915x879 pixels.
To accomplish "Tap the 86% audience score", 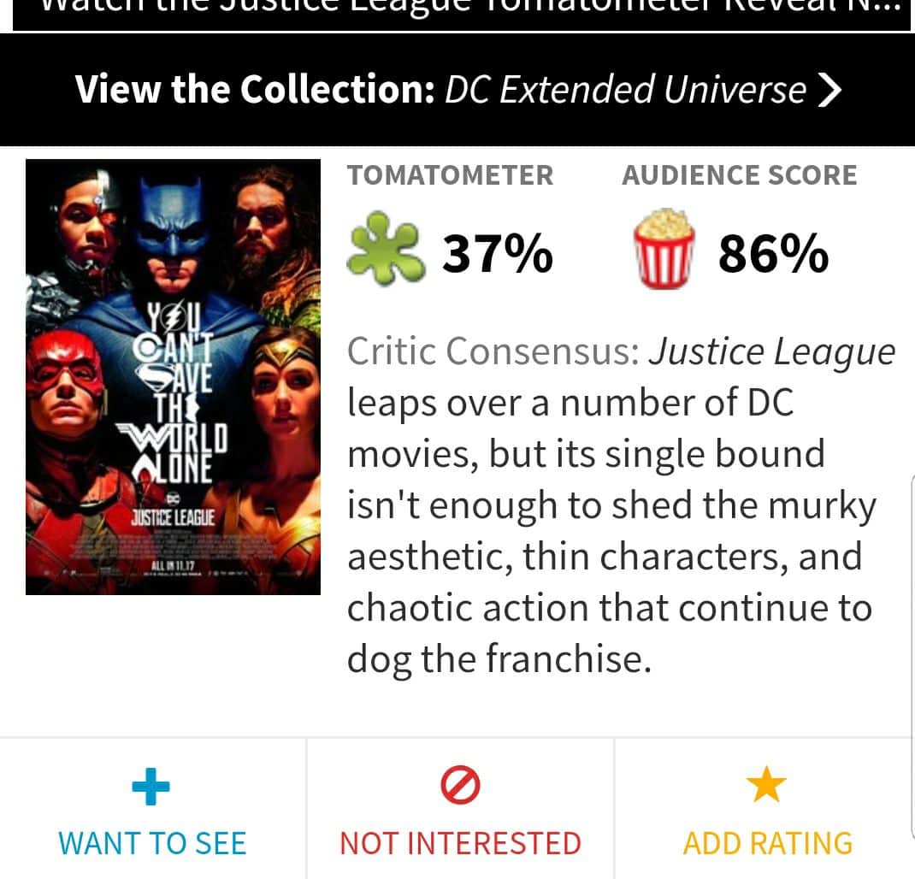I will (x=773, y=254).
